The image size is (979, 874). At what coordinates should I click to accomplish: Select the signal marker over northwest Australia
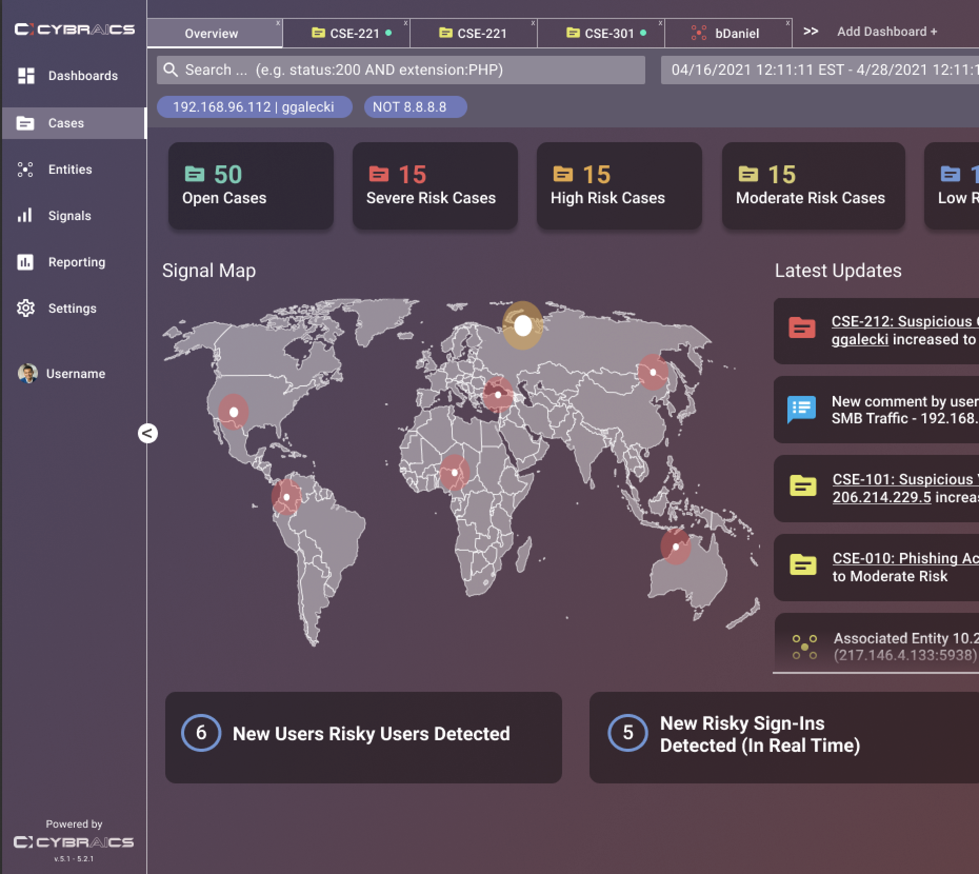tap(675, 547)
